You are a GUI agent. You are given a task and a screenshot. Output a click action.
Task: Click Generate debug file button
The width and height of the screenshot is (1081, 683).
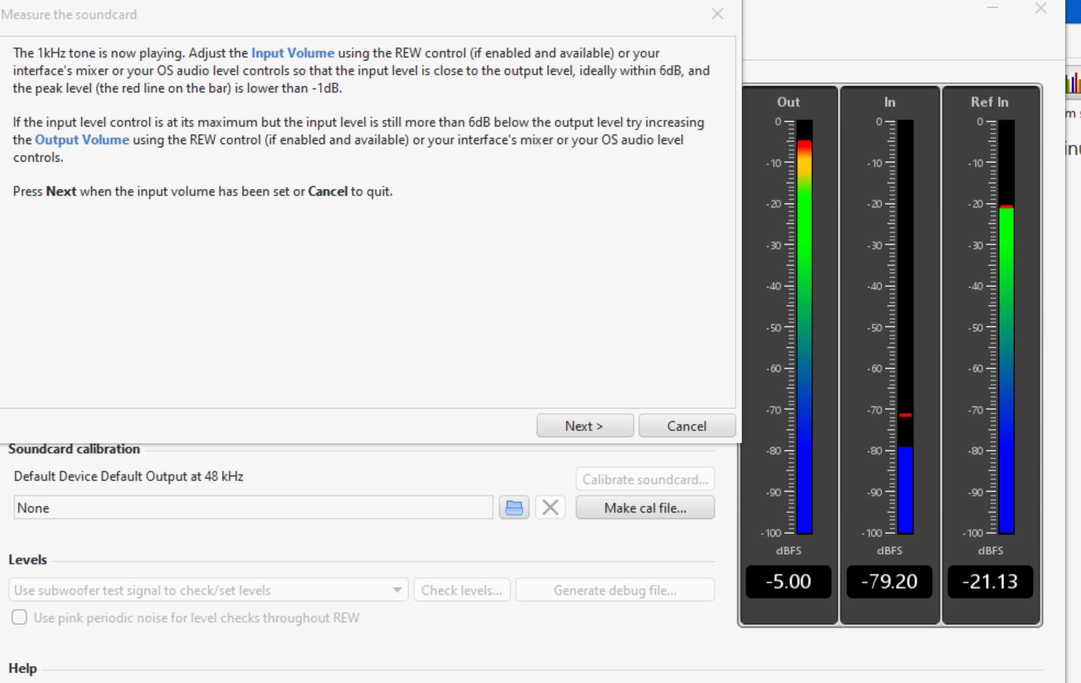point(614,590)
